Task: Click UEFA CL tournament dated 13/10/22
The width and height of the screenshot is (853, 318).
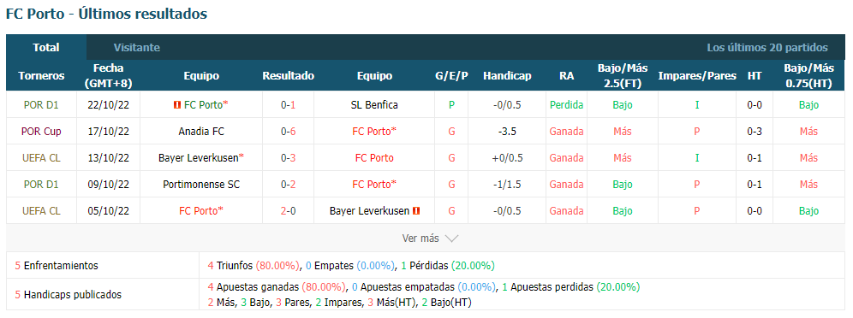Action: (x=41, y=158)
